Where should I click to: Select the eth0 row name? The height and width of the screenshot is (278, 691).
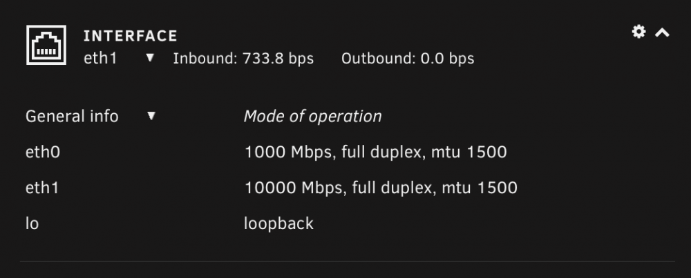[43, 152]
